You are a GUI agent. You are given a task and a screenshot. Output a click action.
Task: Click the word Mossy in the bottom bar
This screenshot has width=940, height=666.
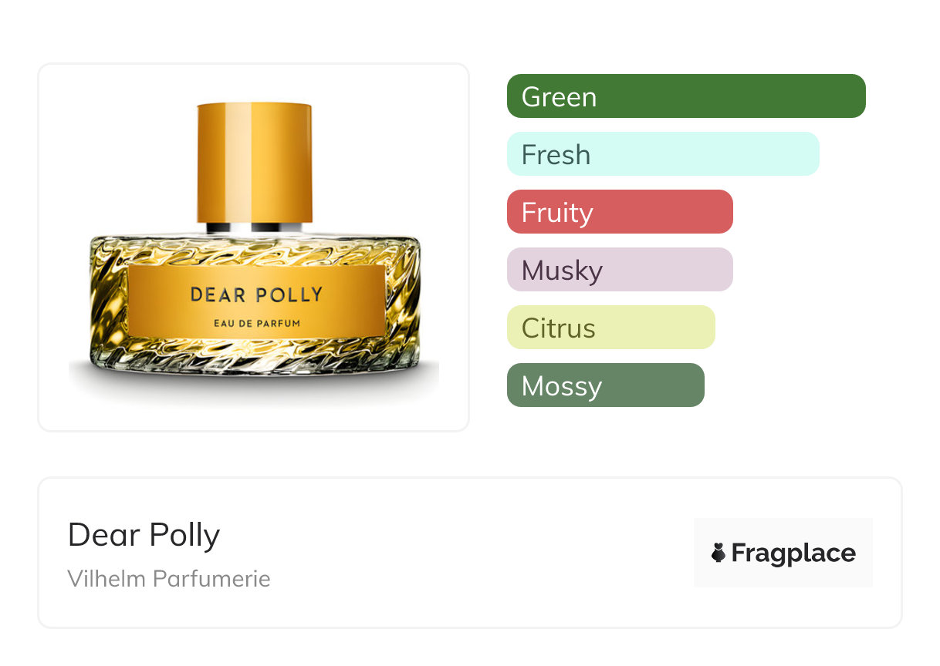[x=561, y=386]
